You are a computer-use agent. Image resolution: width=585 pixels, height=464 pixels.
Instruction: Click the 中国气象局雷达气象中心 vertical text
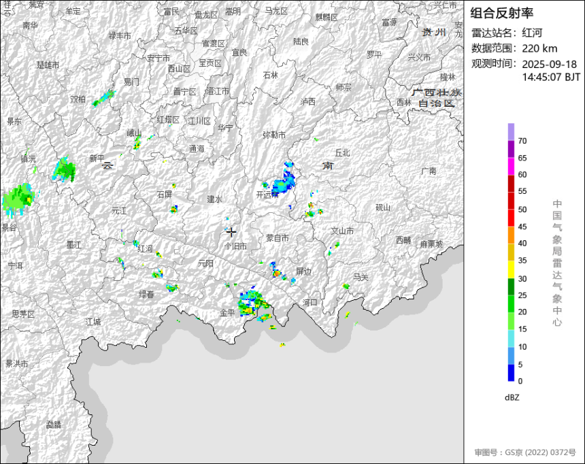(x=557, y=263)
